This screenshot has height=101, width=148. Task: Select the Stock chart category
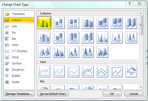click(x=19, y=57)
